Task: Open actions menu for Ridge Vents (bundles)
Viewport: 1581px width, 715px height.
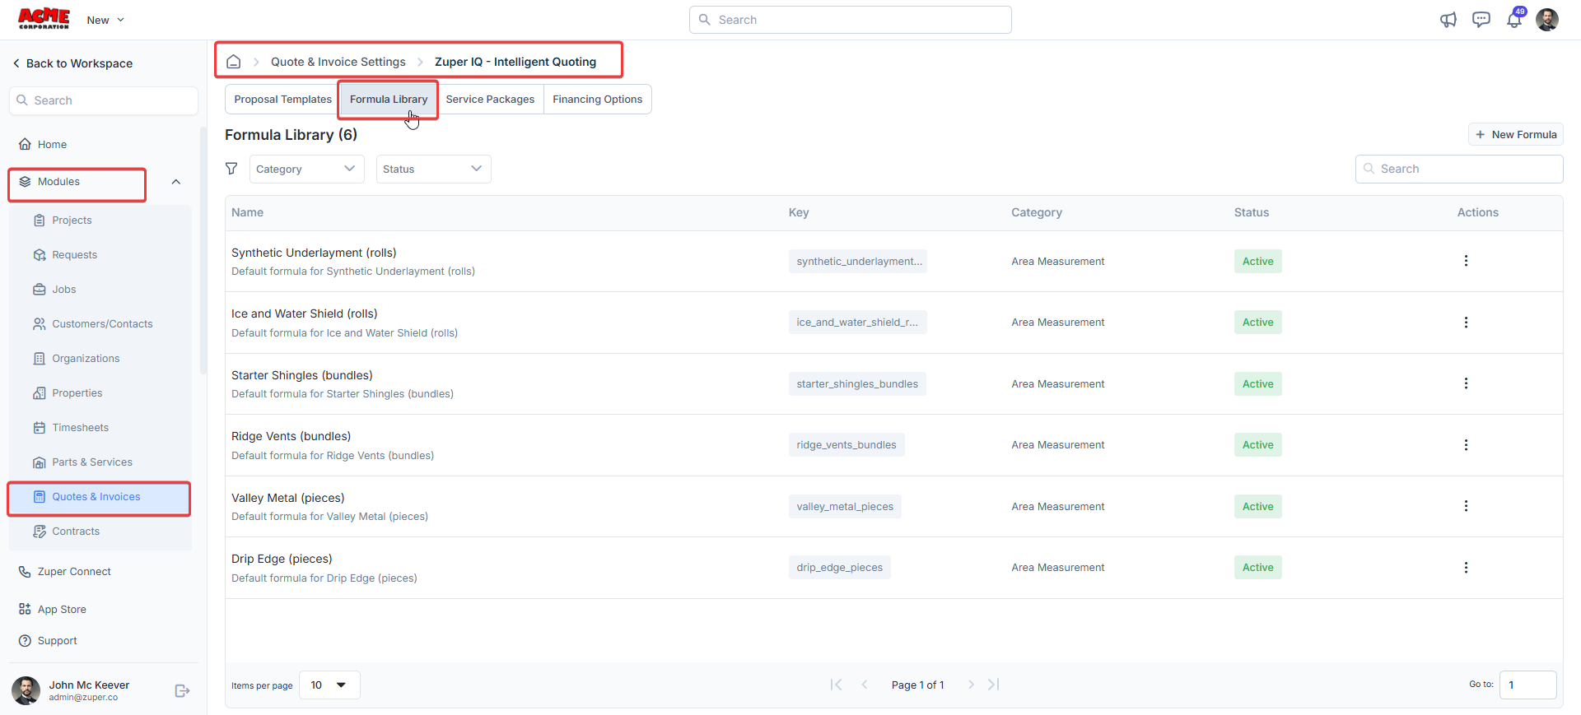Action: (x=1466, y=445)
